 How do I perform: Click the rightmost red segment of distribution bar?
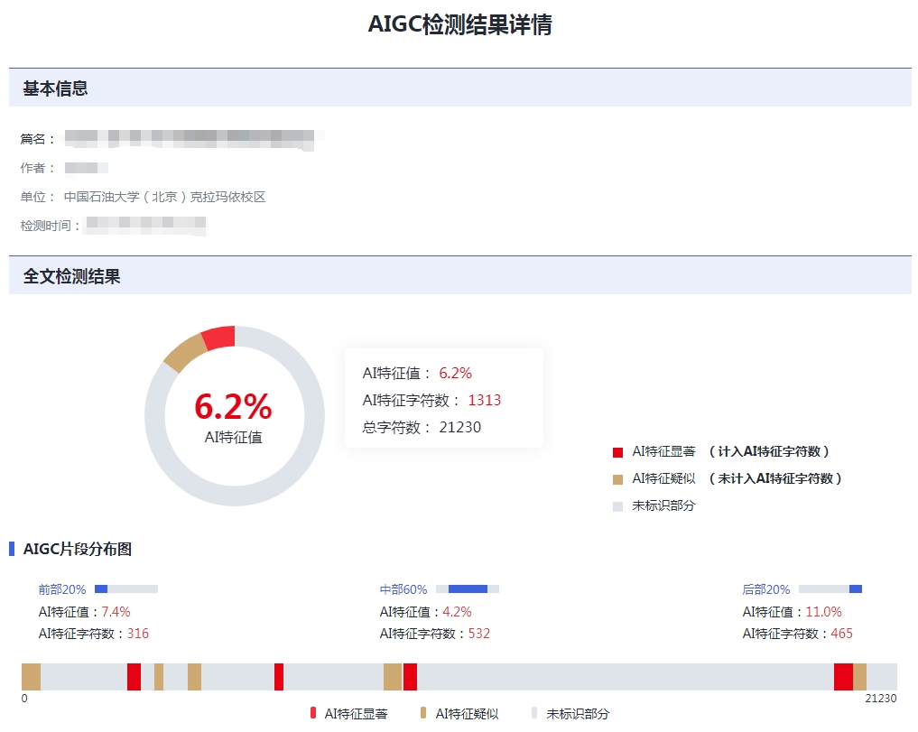point(843,677)
